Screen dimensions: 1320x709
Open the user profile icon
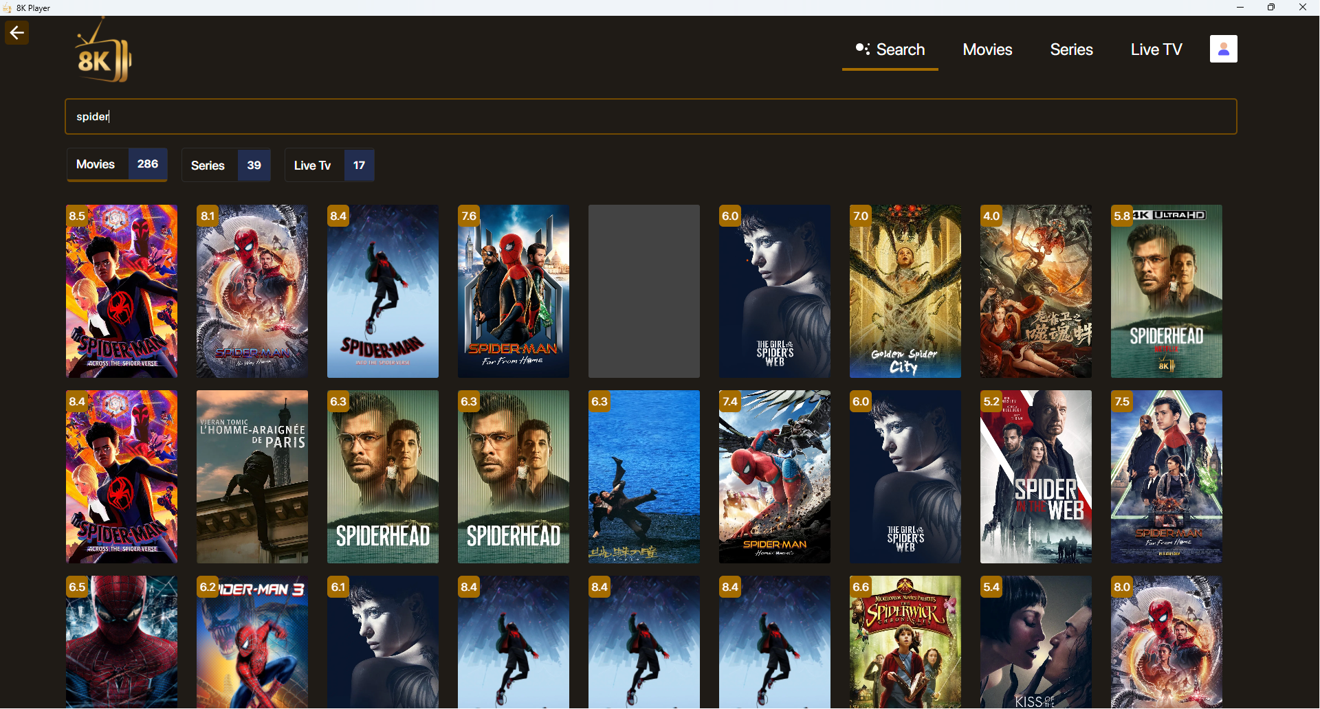1223,49
